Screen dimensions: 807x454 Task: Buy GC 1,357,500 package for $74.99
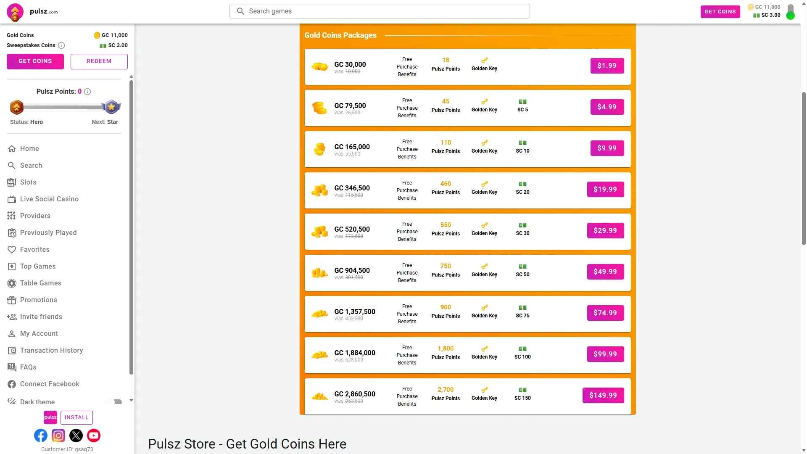coord(605,313)
